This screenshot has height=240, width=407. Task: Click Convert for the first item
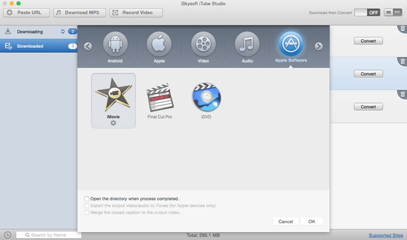(368, 41)
